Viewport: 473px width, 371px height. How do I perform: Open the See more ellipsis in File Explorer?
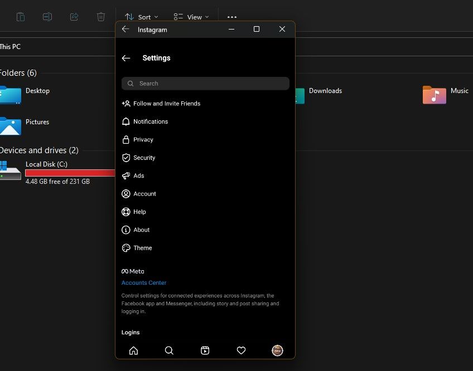(232, 17)
